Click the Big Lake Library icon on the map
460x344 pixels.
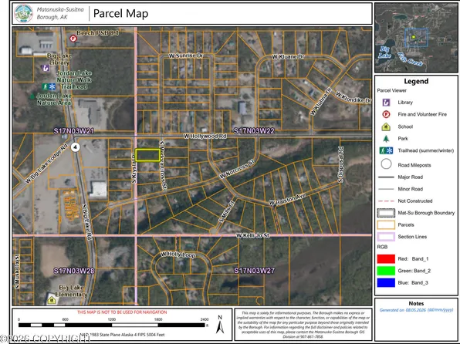(46, 68)
